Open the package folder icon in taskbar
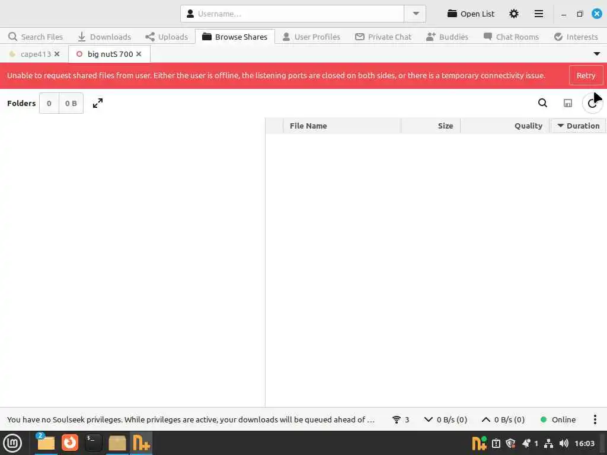Screen dimensions: 607x455 pos(117,443)
